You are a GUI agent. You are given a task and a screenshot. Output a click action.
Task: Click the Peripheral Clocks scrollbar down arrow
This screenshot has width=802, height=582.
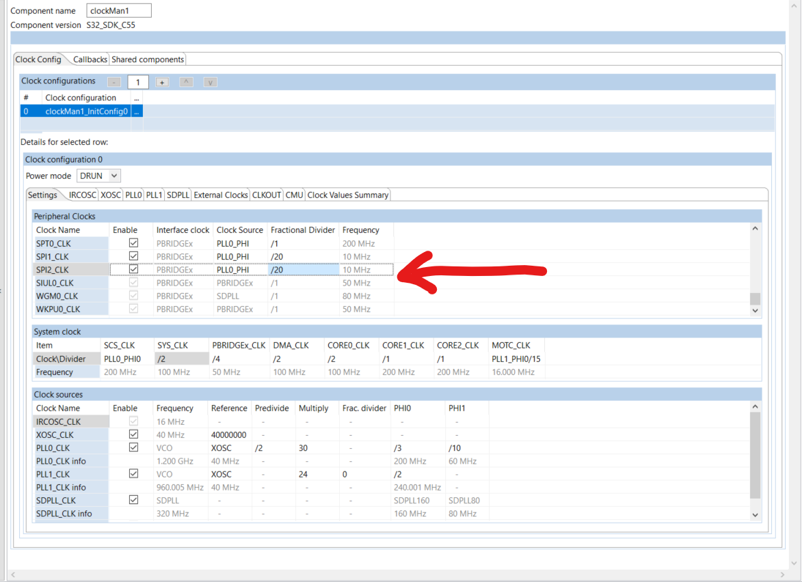click(x=755, y=310)
